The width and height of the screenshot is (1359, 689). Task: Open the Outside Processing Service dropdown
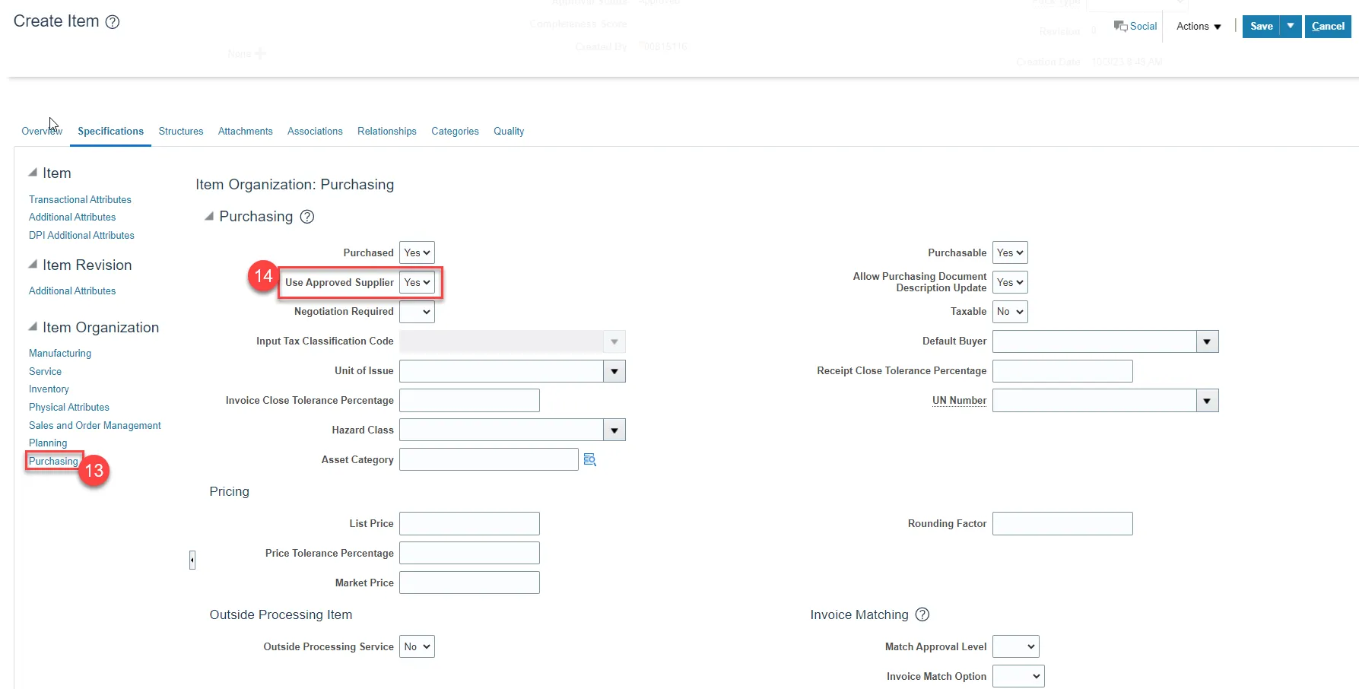(417, 646)
